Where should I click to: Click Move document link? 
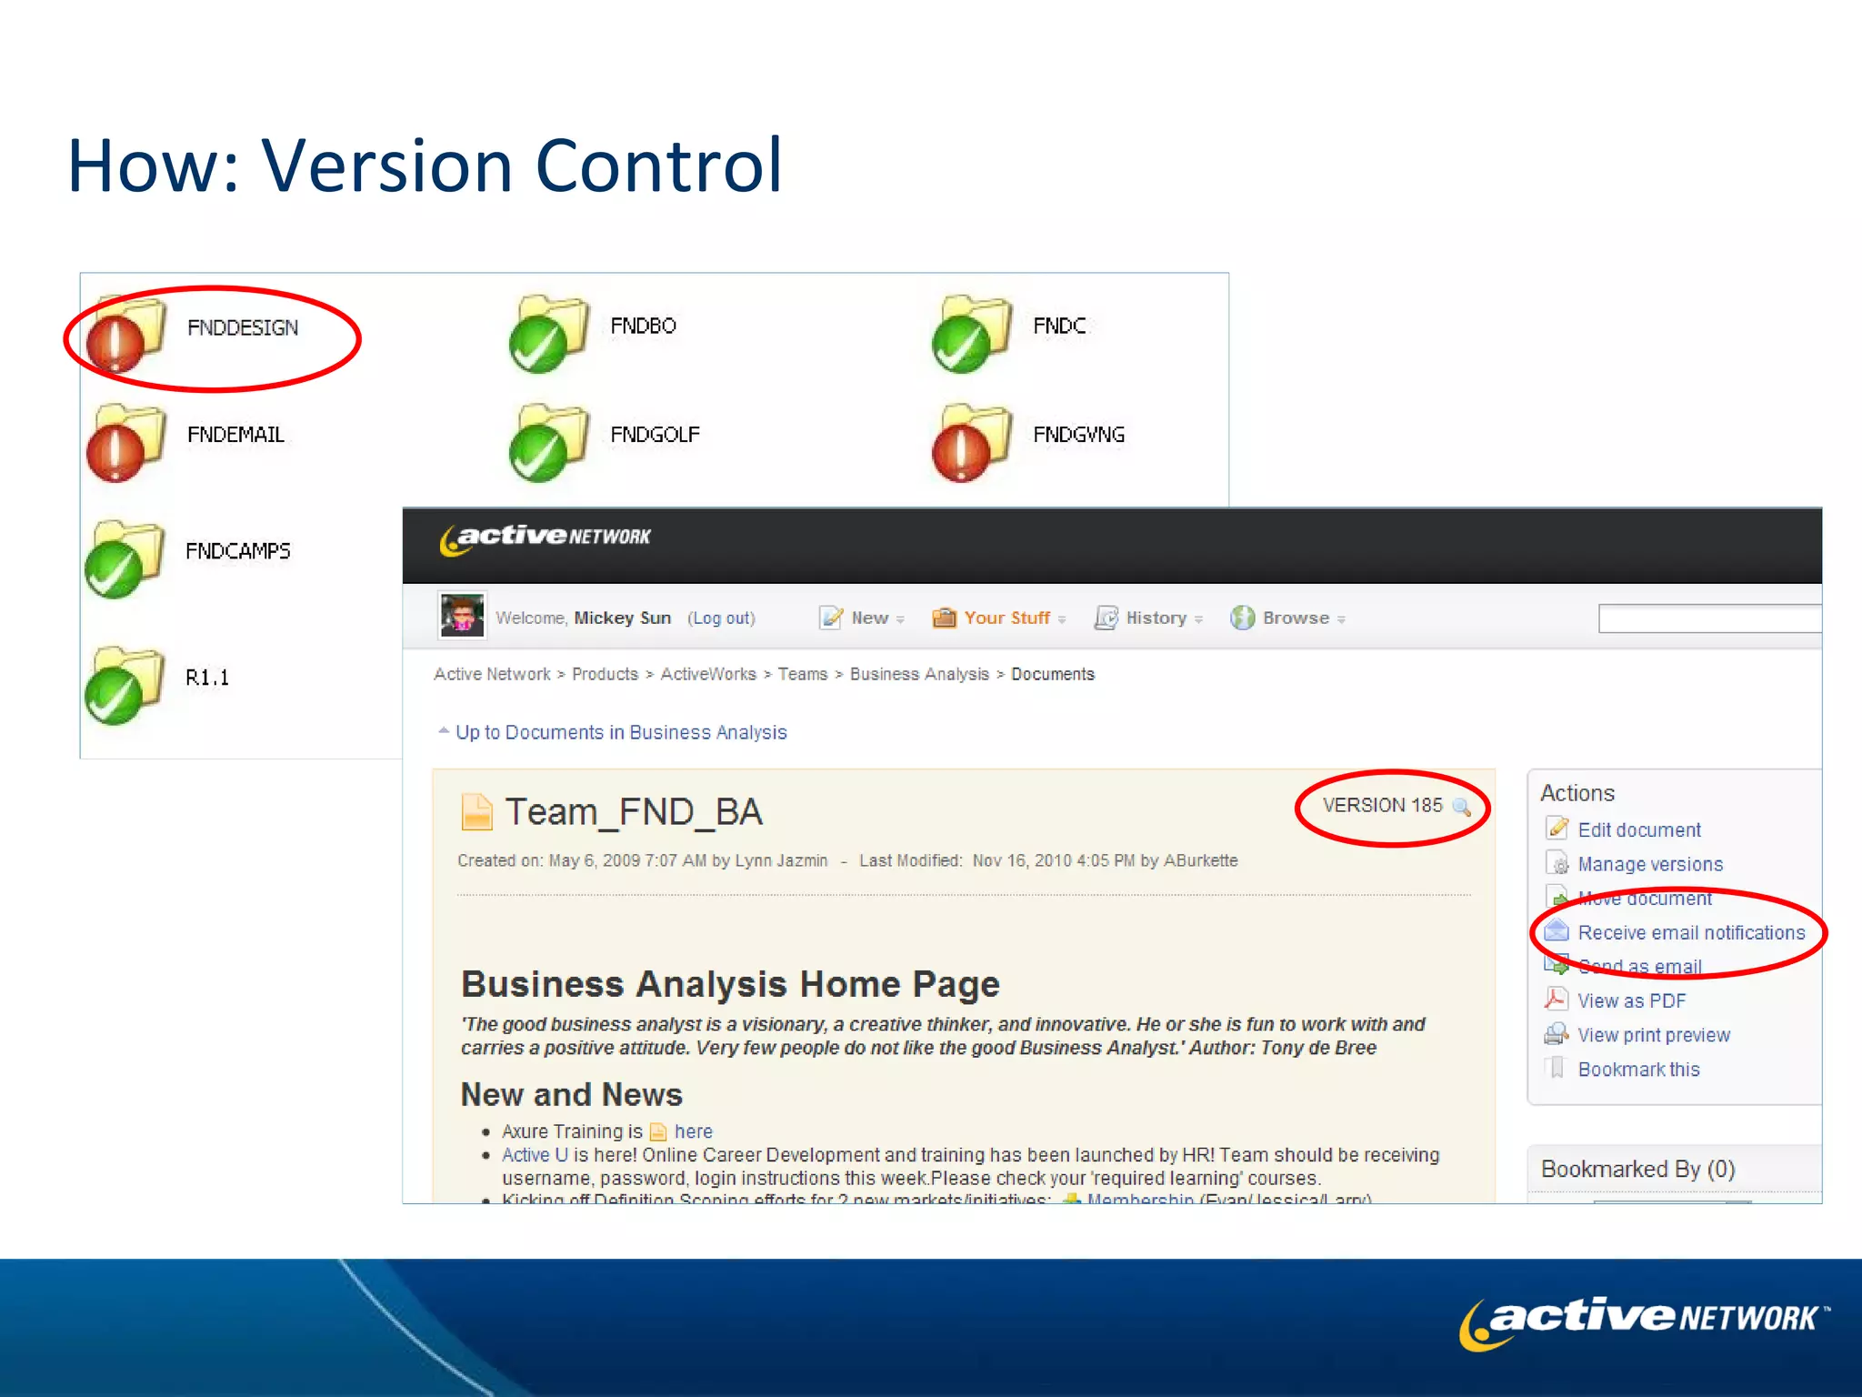(x=1645, y=899)
